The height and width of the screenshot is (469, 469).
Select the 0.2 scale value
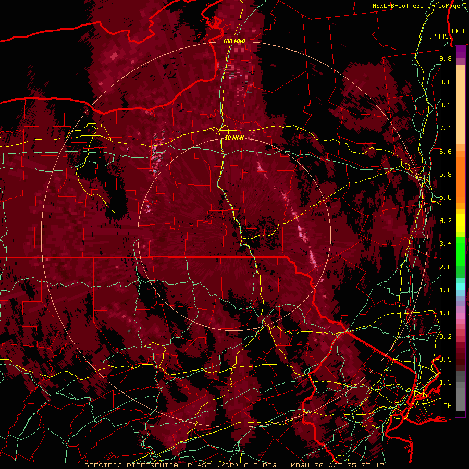(x=446, y=337)
